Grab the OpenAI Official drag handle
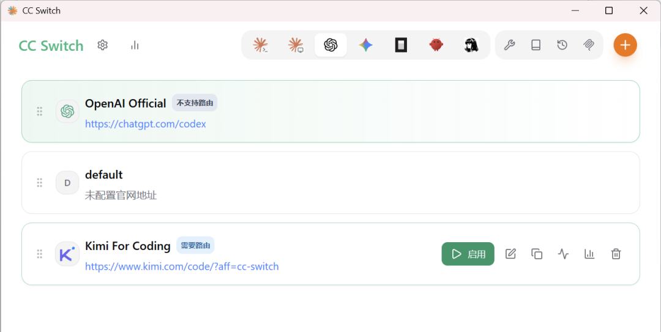The width and height of the screenshot is (661, 332). [x=40, y=111]
